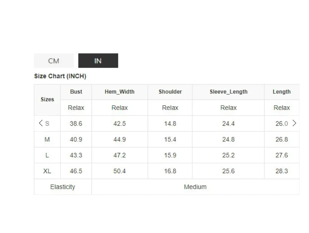Click the Medium elasticity value
This screenshot has width=309, height=233.
click(x=195, y=187)
